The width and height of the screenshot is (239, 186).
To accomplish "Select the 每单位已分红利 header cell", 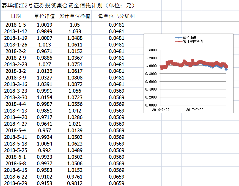I will click(x=116, y=16).
